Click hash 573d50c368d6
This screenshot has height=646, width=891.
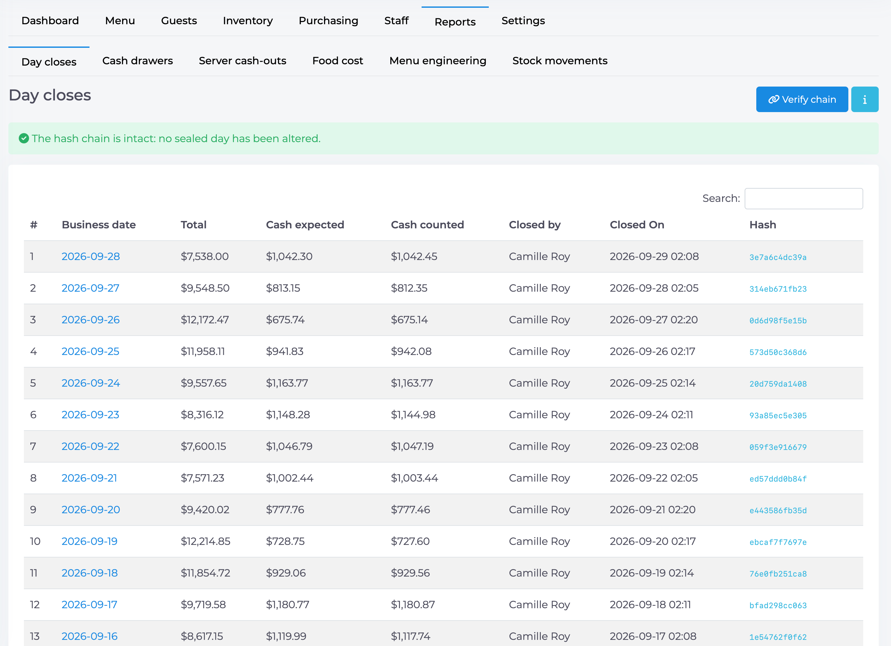click(x=778, y=353)
